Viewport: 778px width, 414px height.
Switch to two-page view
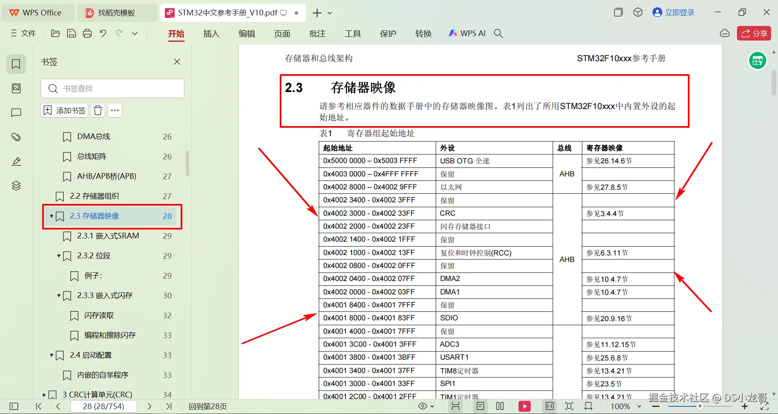point(500,406)
